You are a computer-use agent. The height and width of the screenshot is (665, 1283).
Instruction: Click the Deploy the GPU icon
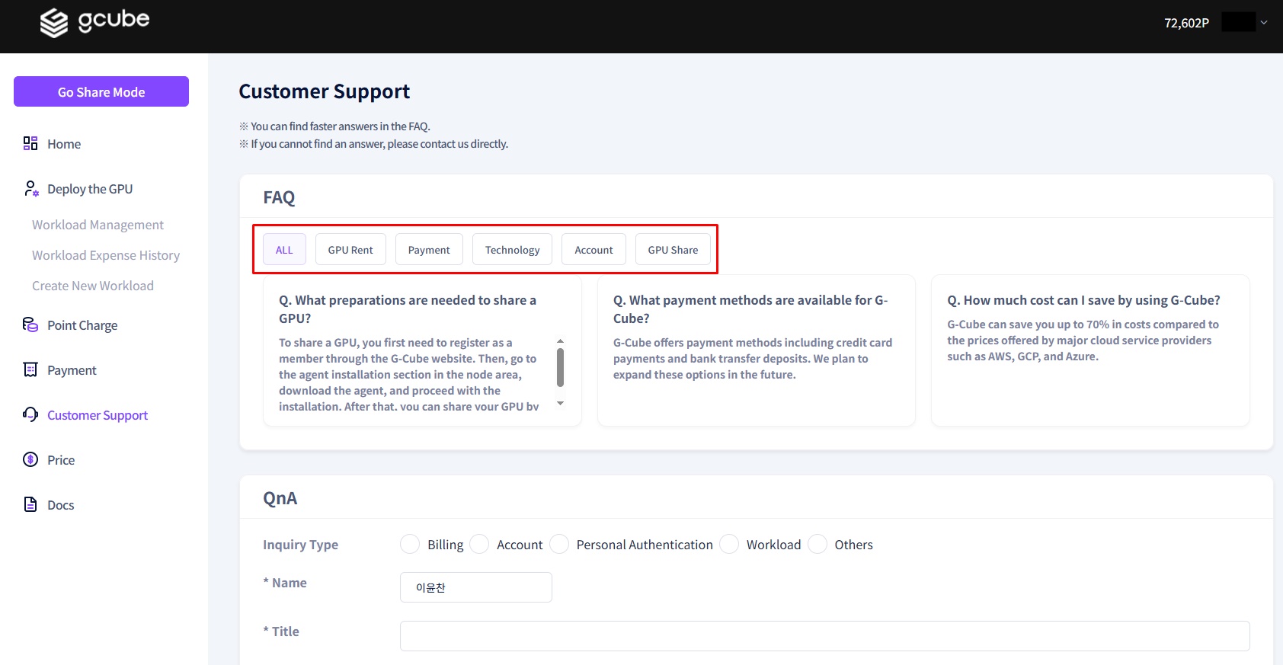point(30,188)
